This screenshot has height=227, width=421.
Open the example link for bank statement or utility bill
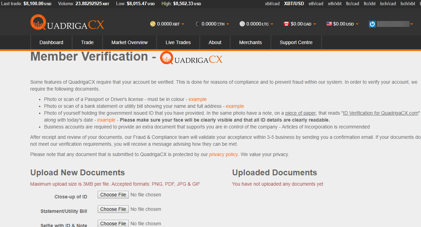[x=235, y=106]
